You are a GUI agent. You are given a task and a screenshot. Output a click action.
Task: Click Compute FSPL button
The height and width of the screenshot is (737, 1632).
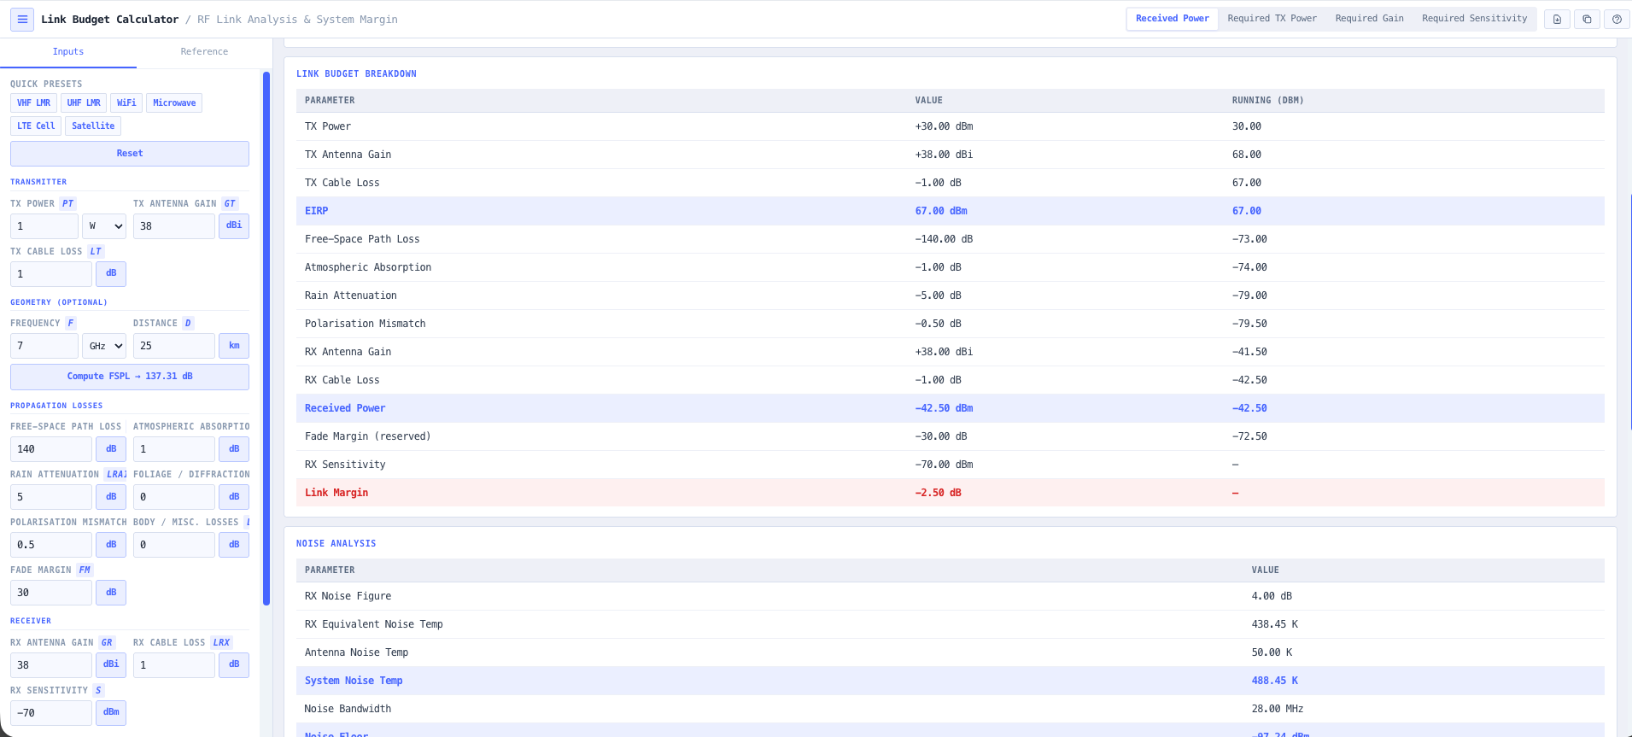tap(130, 377)
